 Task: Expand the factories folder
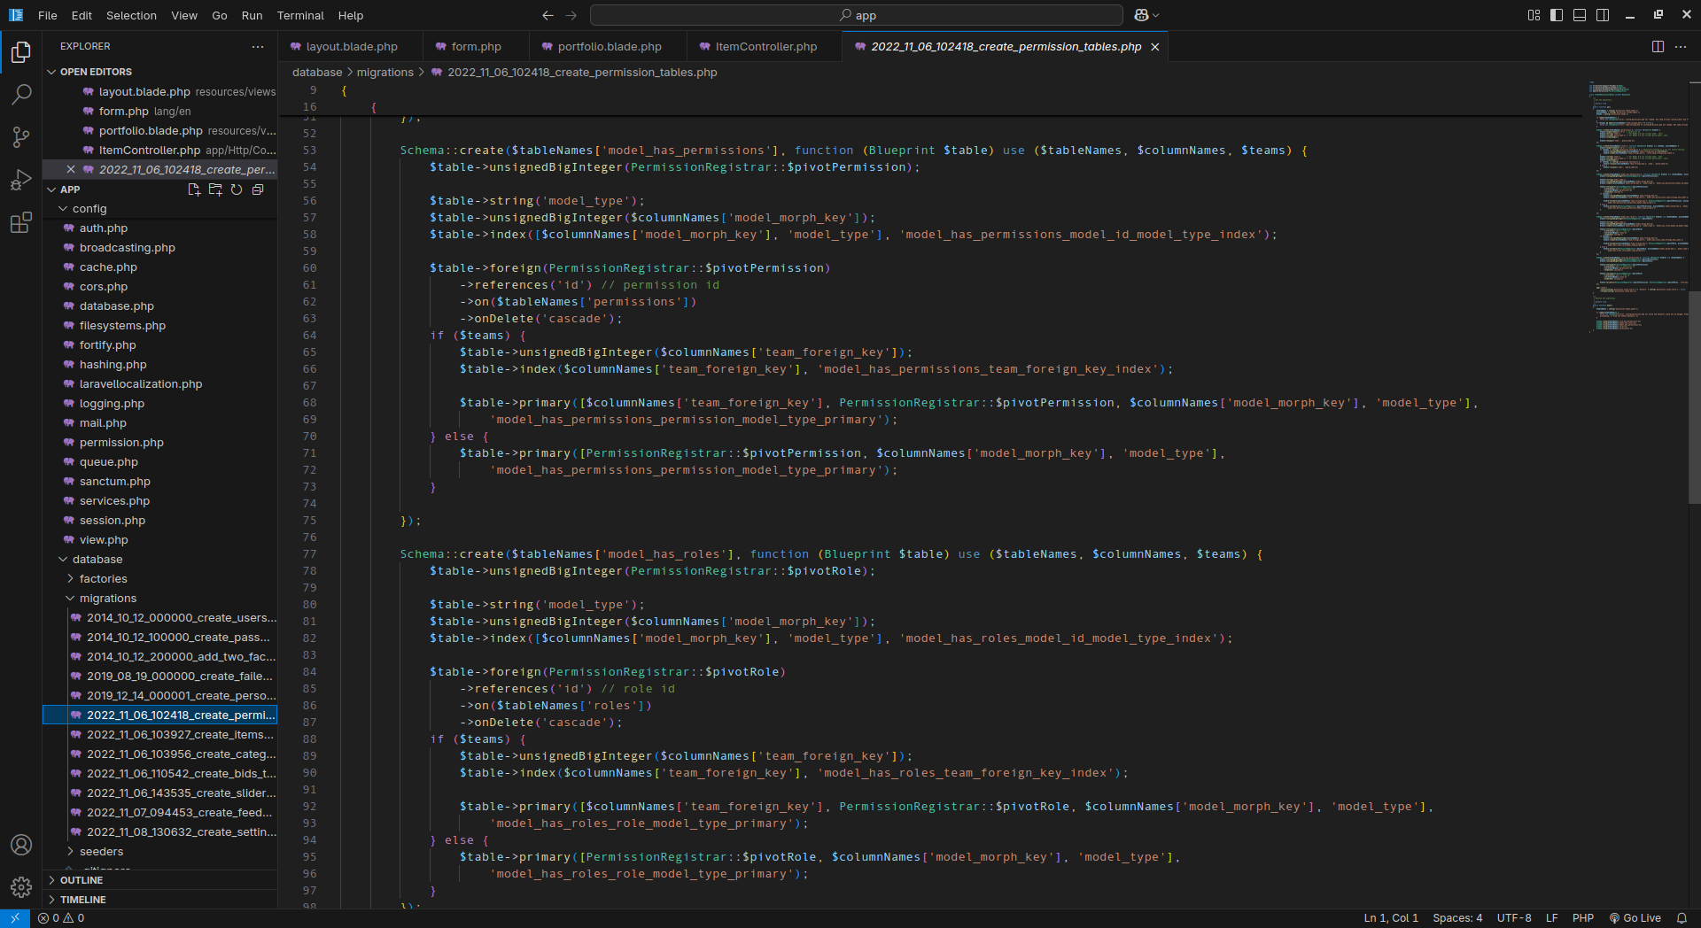coord(103,579)
